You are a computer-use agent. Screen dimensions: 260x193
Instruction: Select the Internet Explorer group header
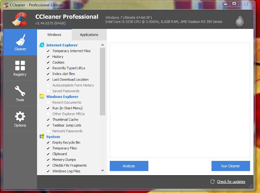(62, 45)
